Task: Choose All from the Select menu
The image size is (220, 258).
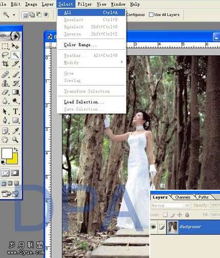Action: [91, 12]
